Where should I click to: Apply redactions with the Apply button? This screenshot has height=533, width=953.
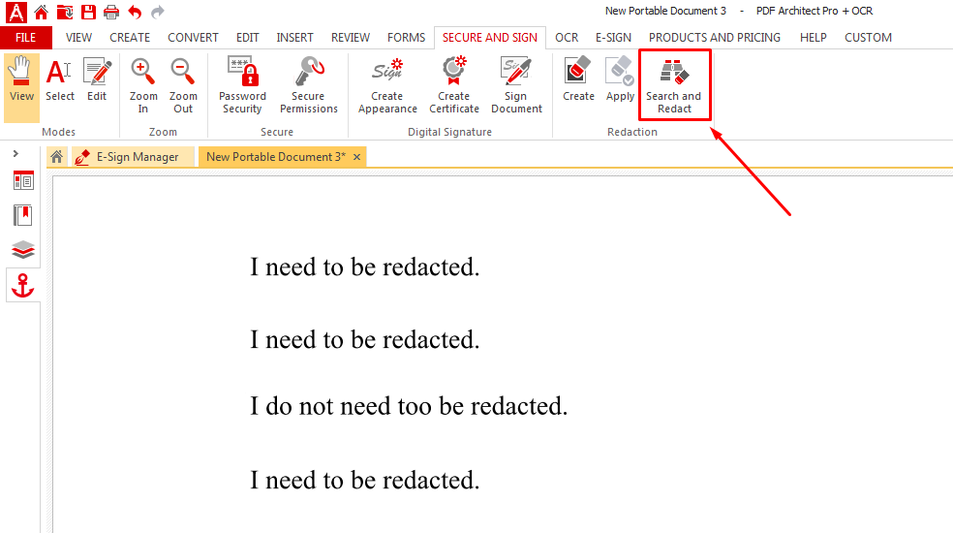620,79
